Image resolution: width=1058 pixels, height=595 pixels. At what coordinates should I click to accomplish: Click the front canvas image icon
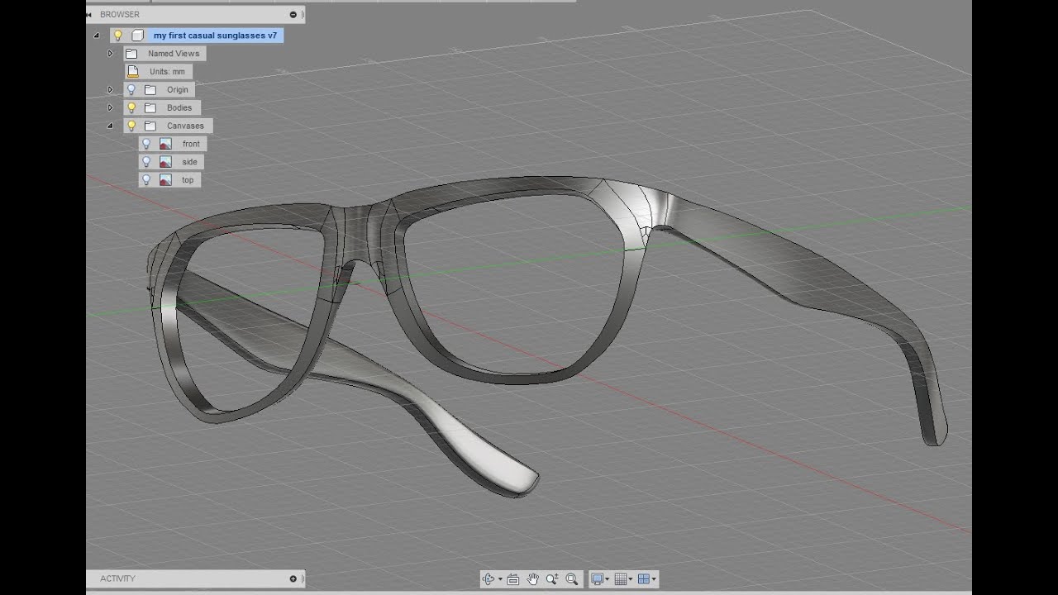[x=165, y=144]
